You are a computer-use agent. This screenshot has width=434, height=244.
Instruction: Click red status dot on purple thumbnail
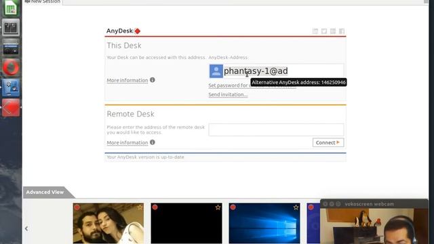(x=311, y=207)
